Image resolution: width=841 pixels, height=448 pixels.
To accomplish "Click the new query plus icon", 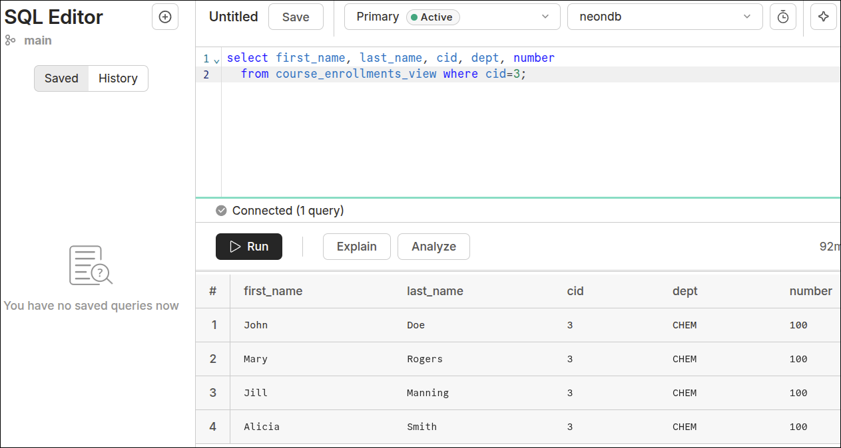I will point(165,17).
